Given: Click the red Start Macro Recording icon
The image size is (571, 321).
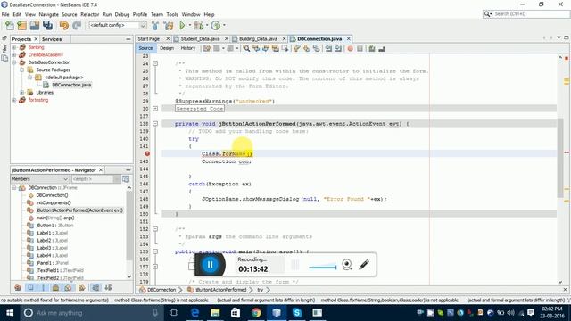Looking at the screenshot, I should (350, 48).
